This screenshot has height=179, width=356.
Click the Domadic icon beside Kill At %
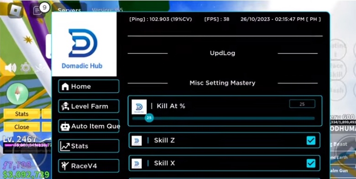139,107
